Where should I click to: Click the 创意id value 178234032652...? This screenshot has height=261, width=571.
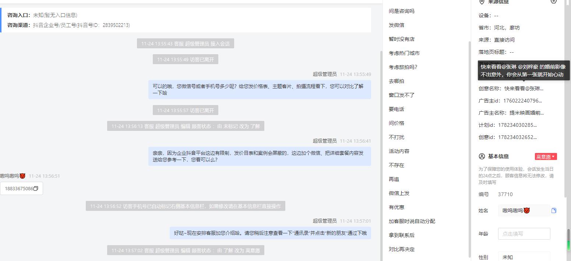click(x=517, y=137)
